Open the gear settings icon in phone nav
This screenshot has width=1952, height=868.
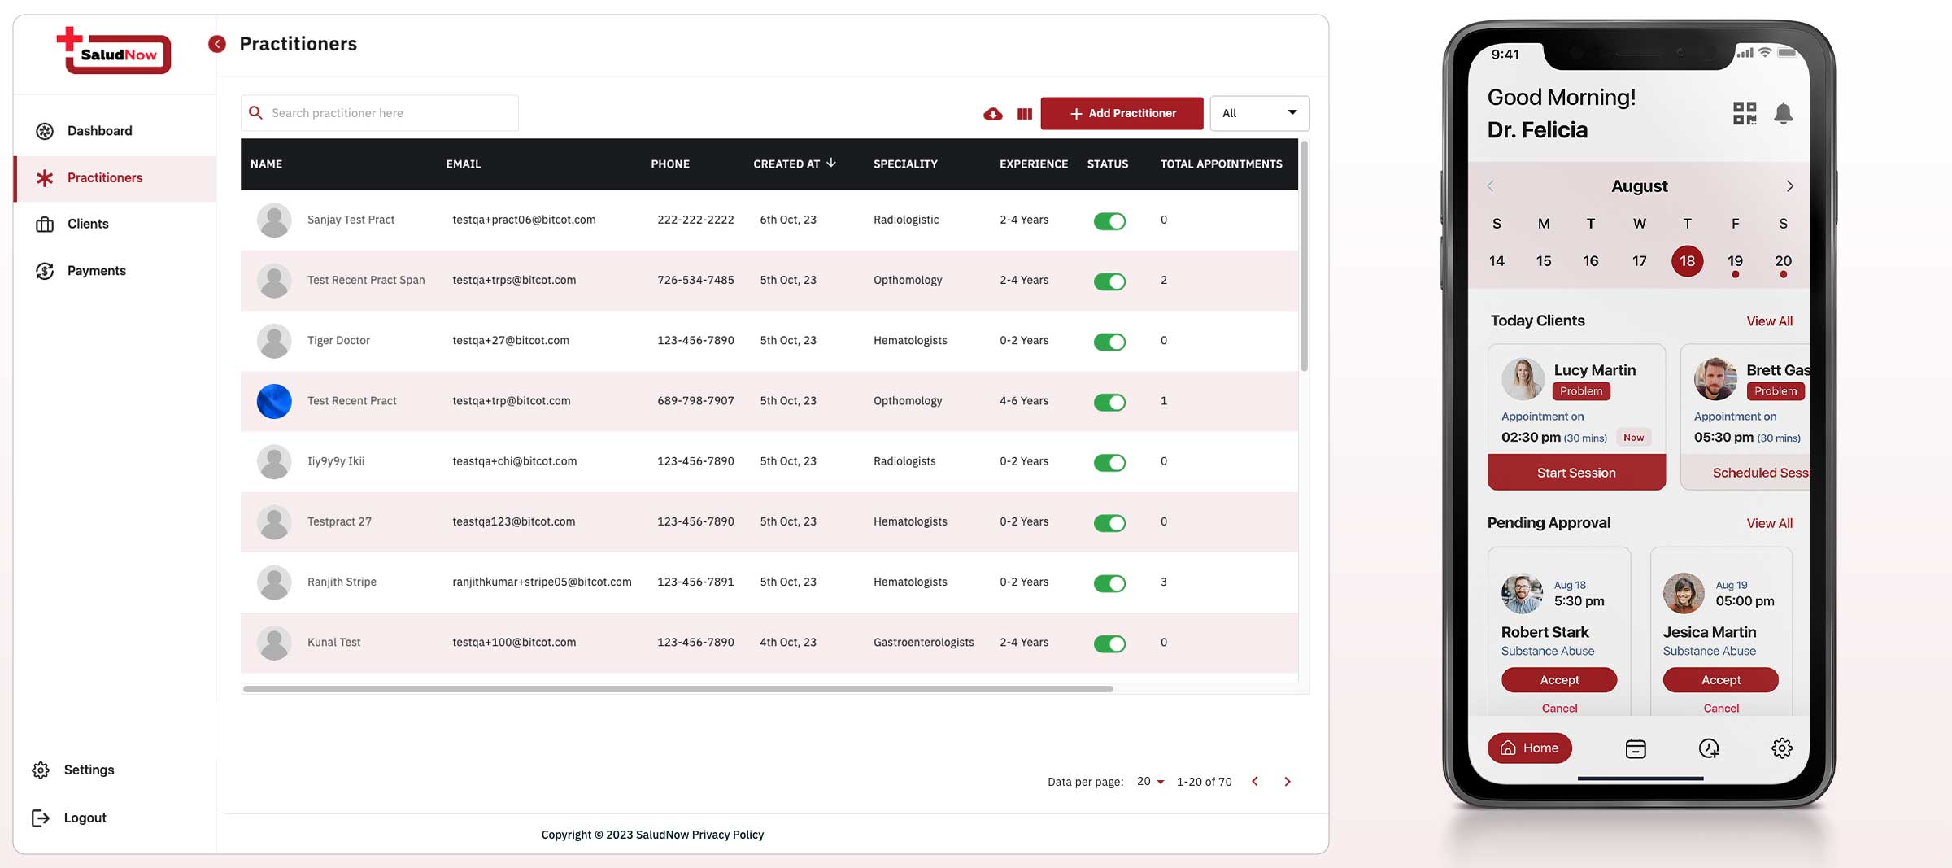pos(1781,748)
